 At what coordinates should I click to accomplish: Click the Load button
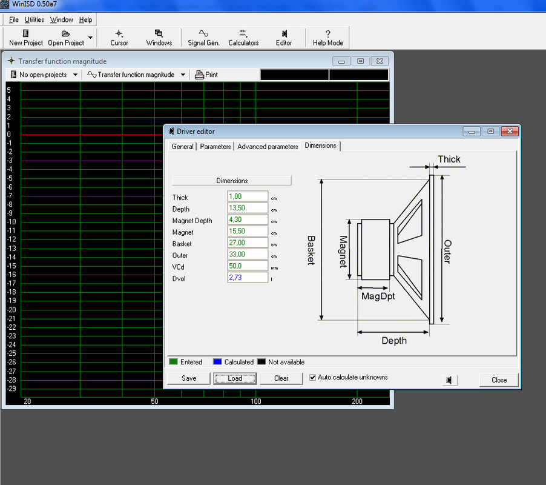coord(235,378)
